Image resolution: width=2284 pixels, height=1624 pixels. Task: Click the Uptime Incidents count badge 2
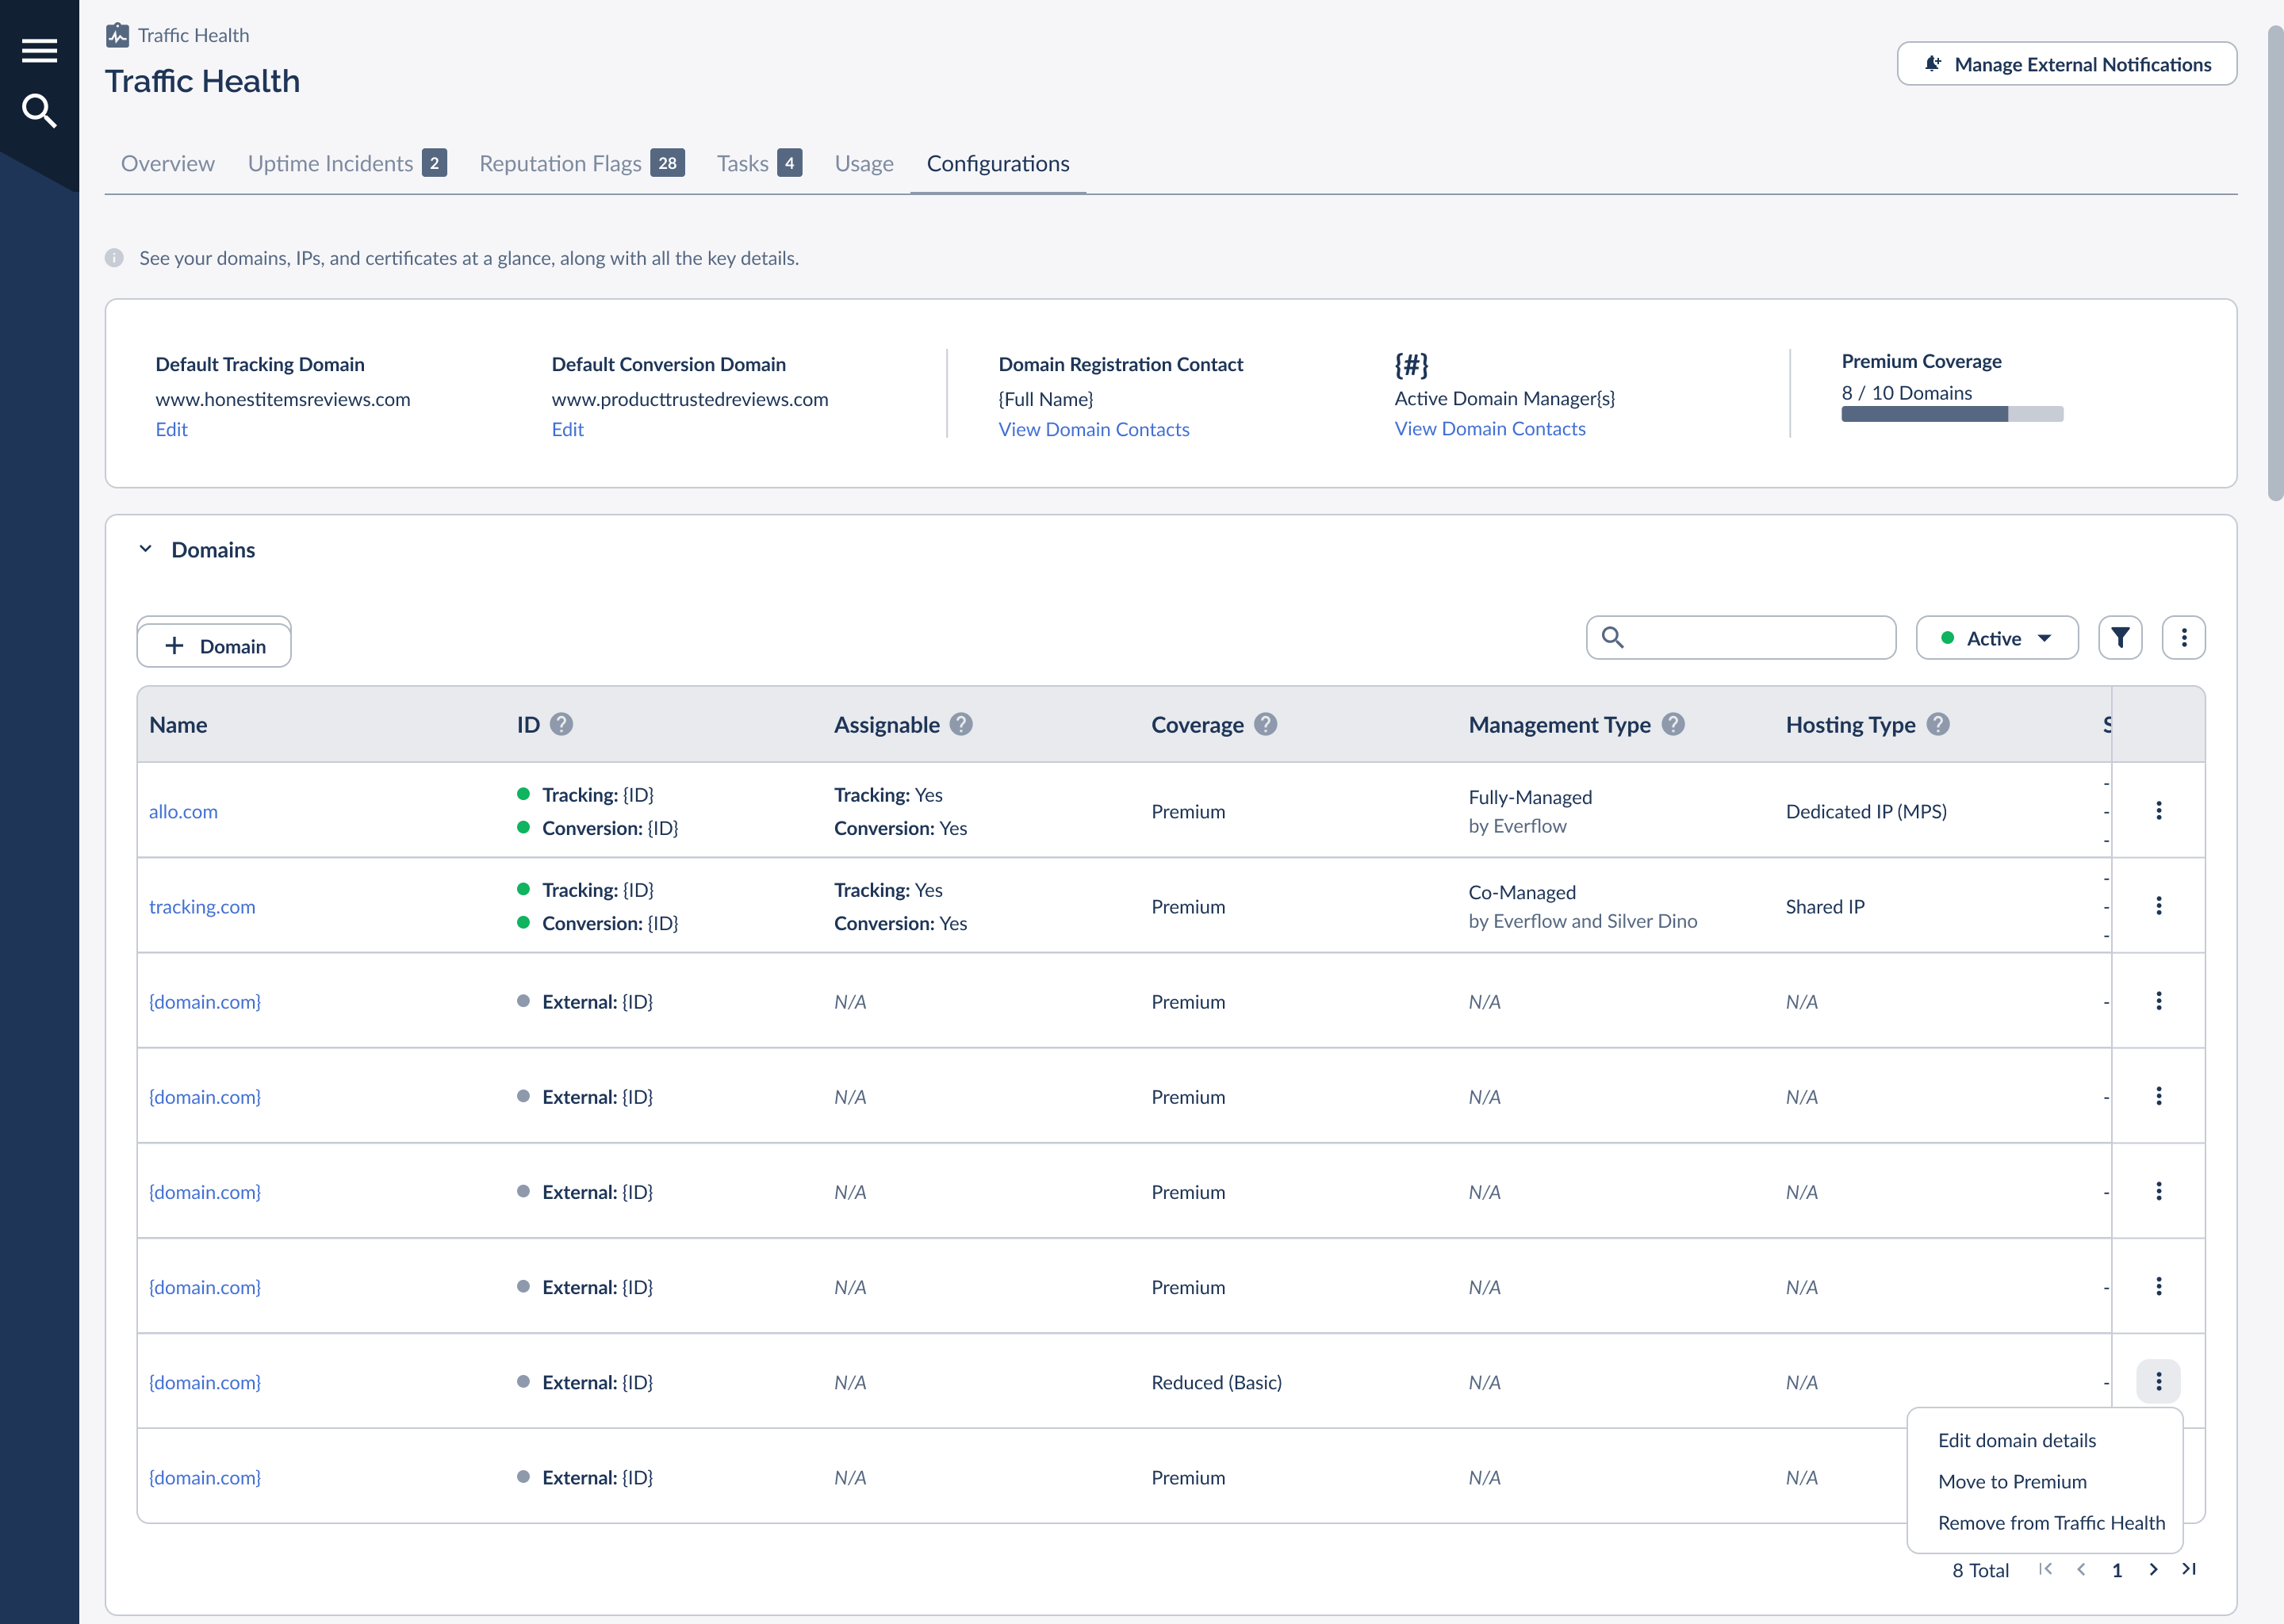[x=434, y=163]
